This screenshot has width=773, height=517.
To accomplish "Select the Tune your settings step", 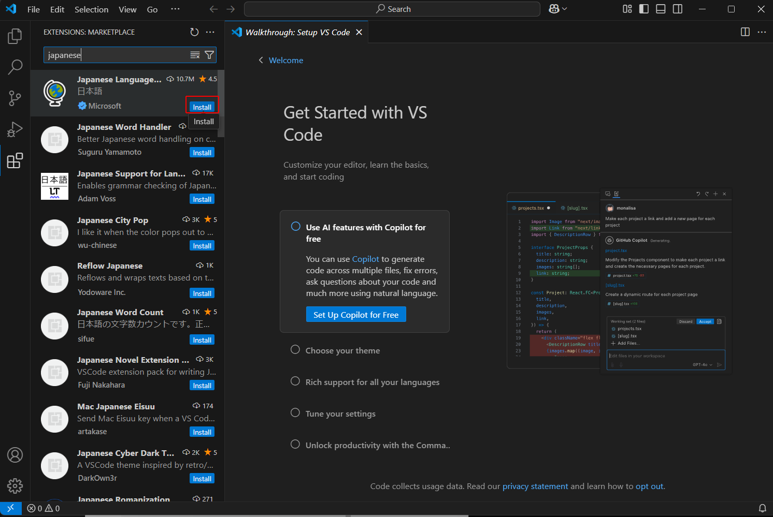I will coord(340,413).
